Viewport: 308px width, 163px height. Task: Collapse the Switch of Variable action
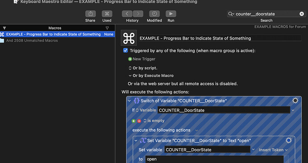point(129,101)
